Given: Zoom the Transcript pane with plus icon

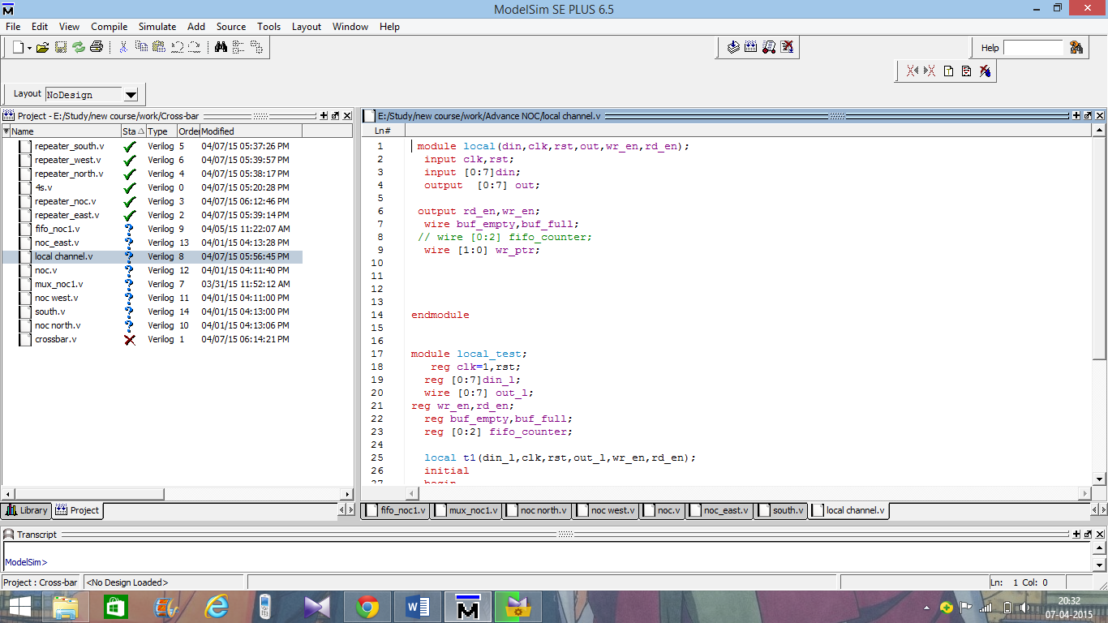Looking at the screenshot, I should [x=1077, y=535].
